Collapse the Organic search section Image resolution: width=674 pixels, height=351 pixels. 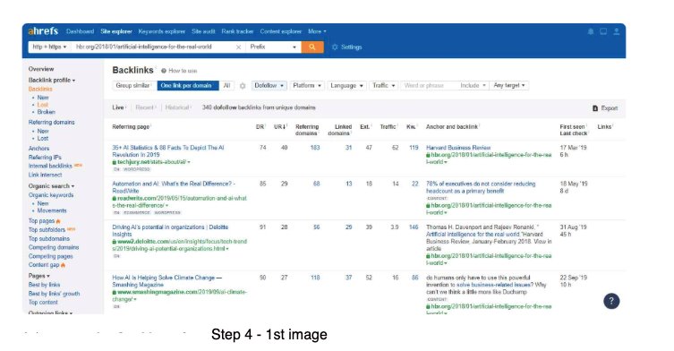pos(51,186)
